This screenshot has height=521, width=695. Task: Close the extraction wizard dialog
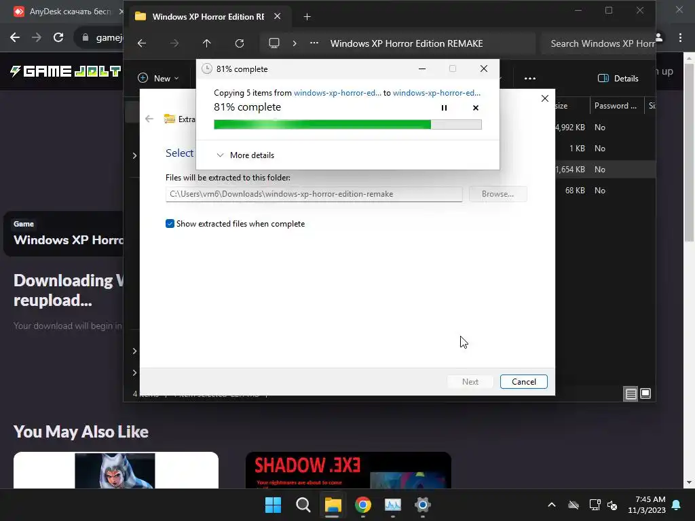[545, 98]
